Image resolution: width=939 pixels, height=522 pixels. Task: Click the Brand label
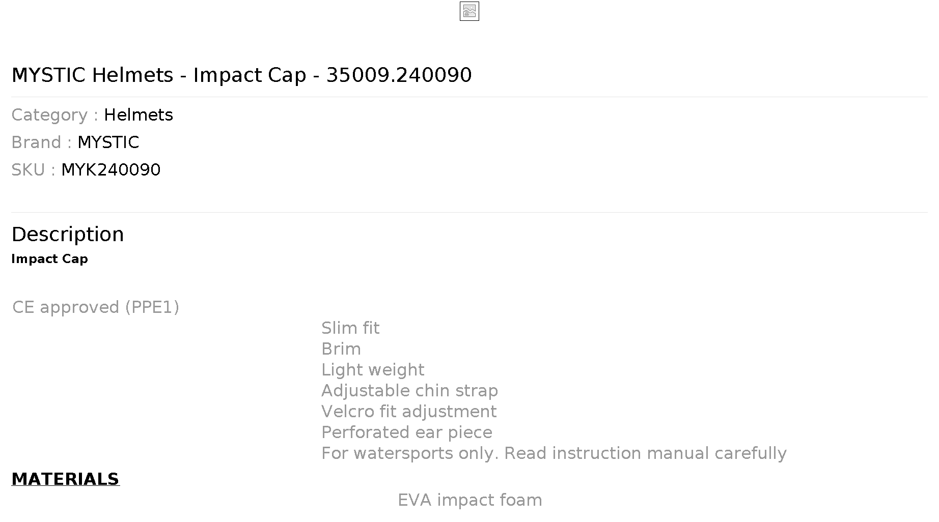(41, 142)
